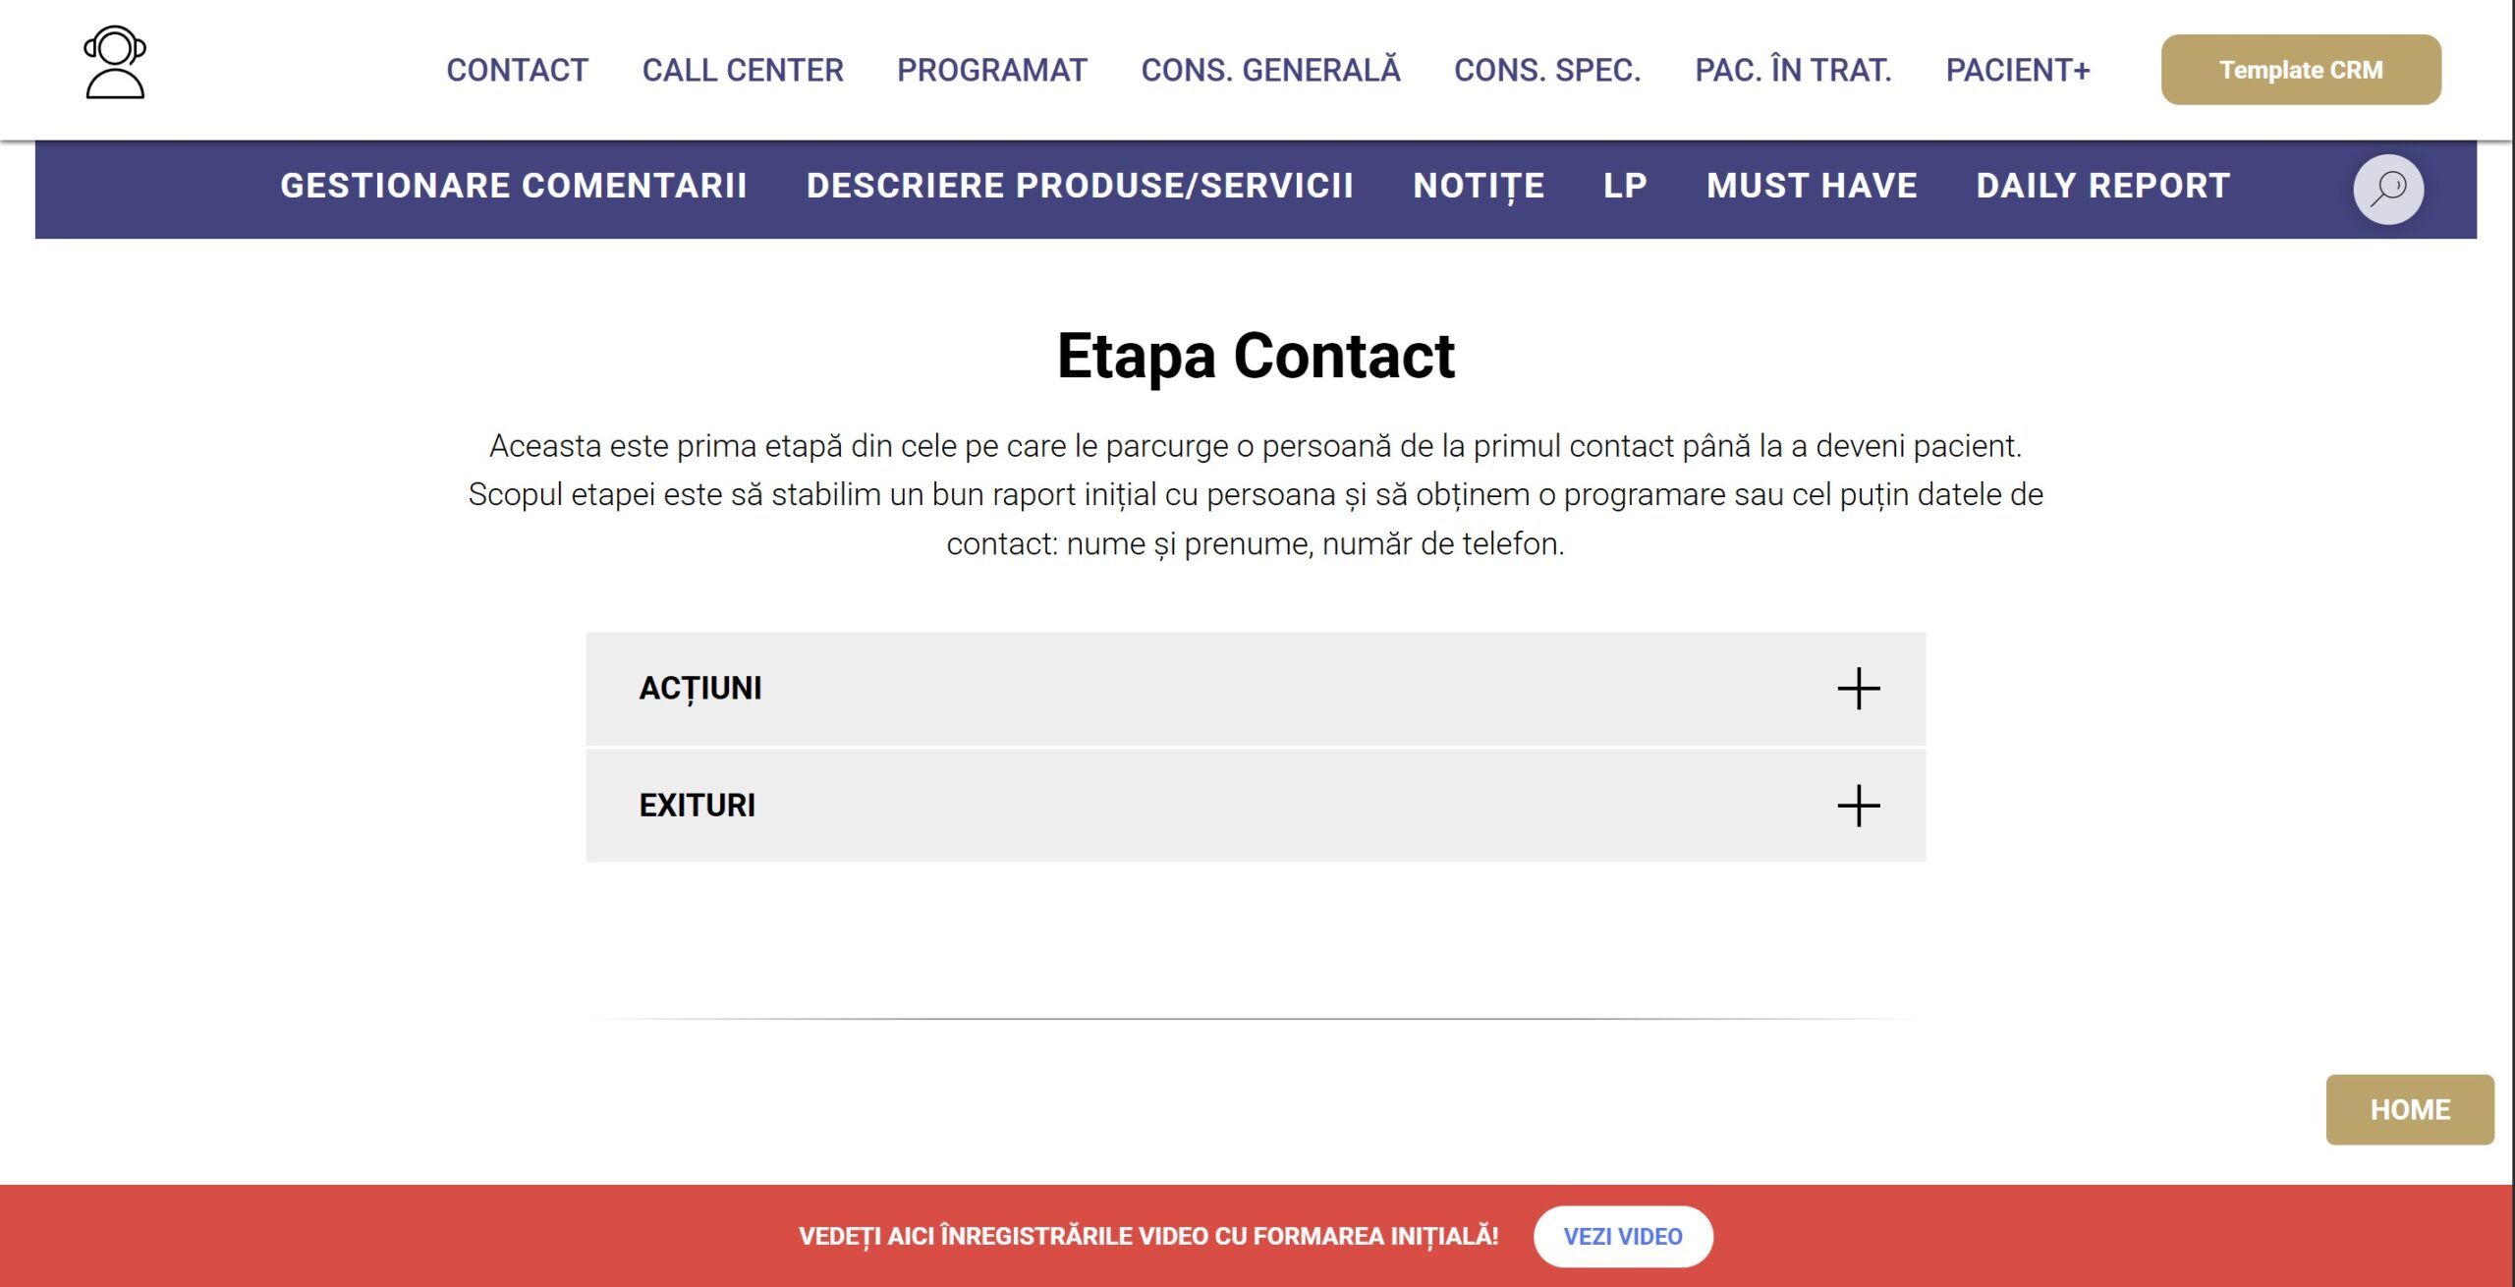Go to CALL CENTER in top navigation

point(743,70)
